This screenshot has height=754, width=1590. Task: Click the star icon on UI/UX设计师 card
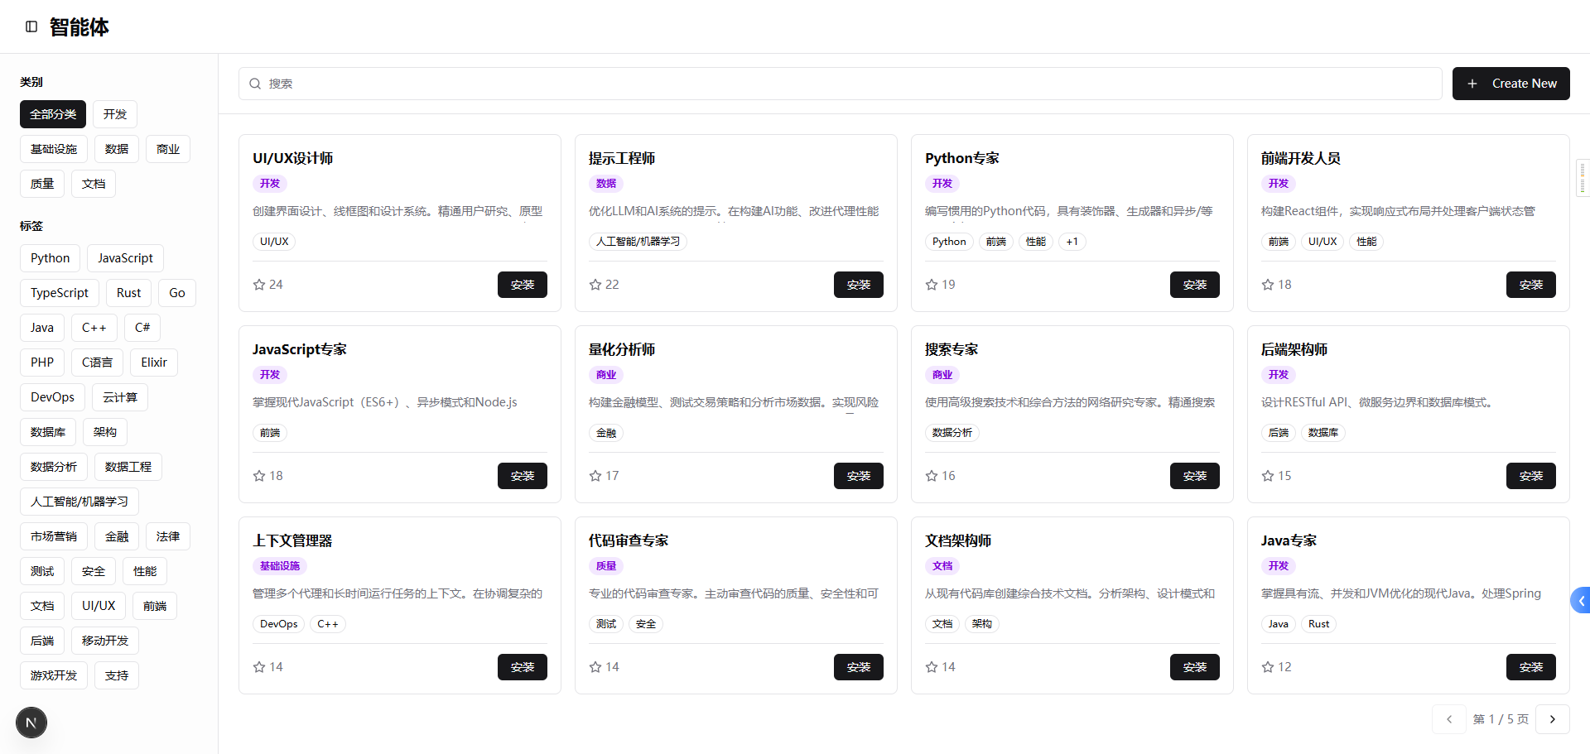(259, 285)
